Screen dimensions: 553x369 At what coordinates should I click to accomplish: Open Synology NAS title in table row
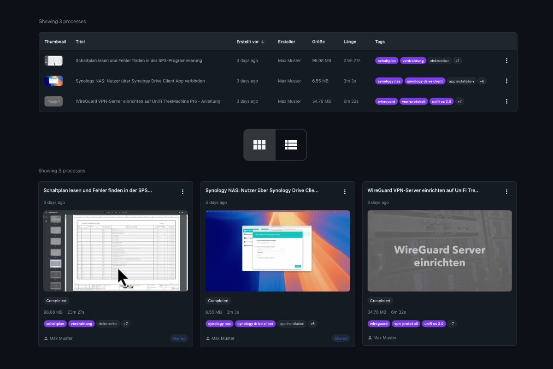tap(140, 81)
